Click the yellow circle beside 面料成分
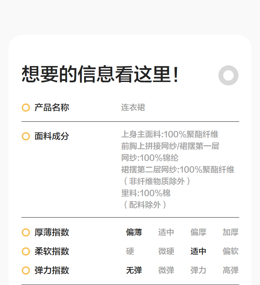This screenshot has width=260, height=285. click(x=26, y=136)
